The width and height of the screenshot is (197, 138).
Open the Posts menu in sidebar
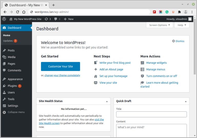point(11,50)
